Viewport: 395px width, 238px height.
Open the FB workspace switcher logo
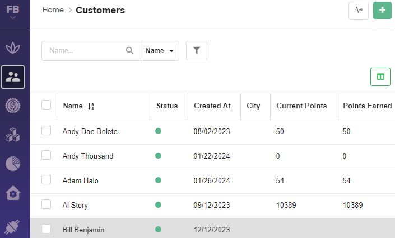coord(13,12)
